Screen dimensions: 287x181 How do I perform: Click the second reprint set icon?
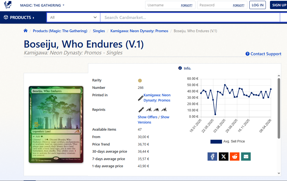[x=149, y=109]
